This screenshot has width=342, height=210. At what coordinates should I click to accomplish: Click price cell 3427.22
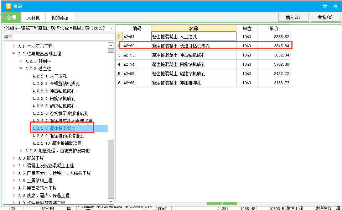pyautogui.click(x=274, y=74)
